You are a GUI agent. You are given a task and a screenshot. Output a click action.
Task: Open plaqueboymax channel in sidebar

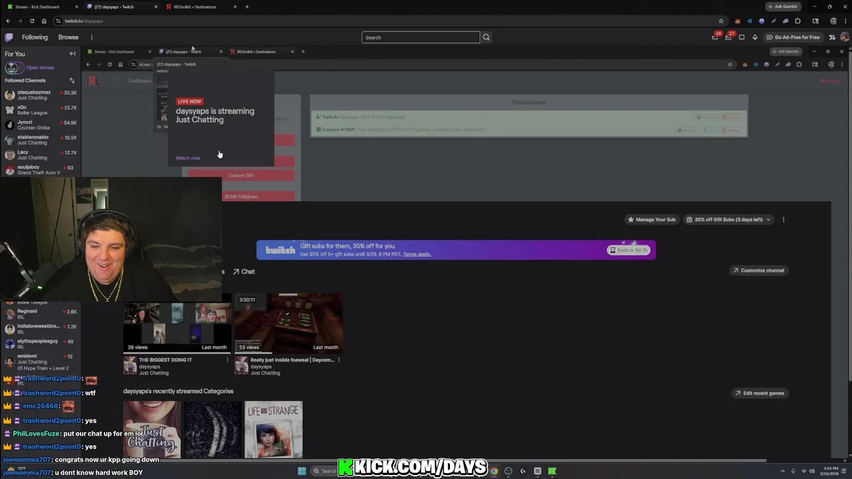tap(40, 95)
